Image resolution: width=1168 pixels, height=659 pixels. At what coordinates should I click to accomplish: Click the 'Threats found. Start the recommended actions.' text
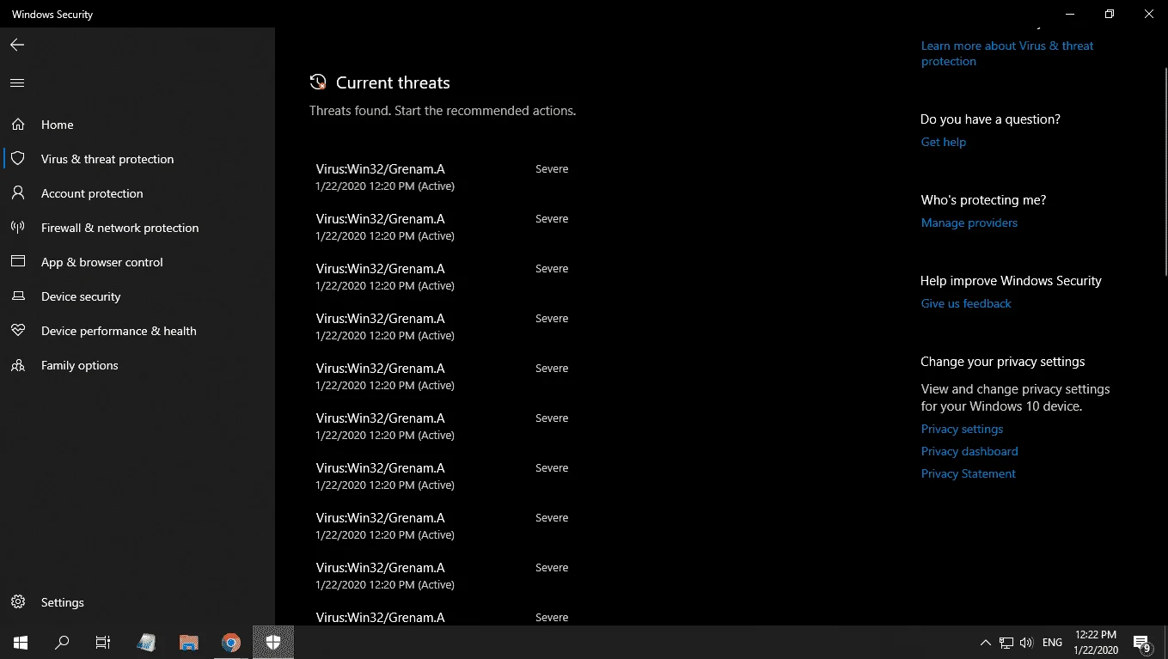pos(443,111)
